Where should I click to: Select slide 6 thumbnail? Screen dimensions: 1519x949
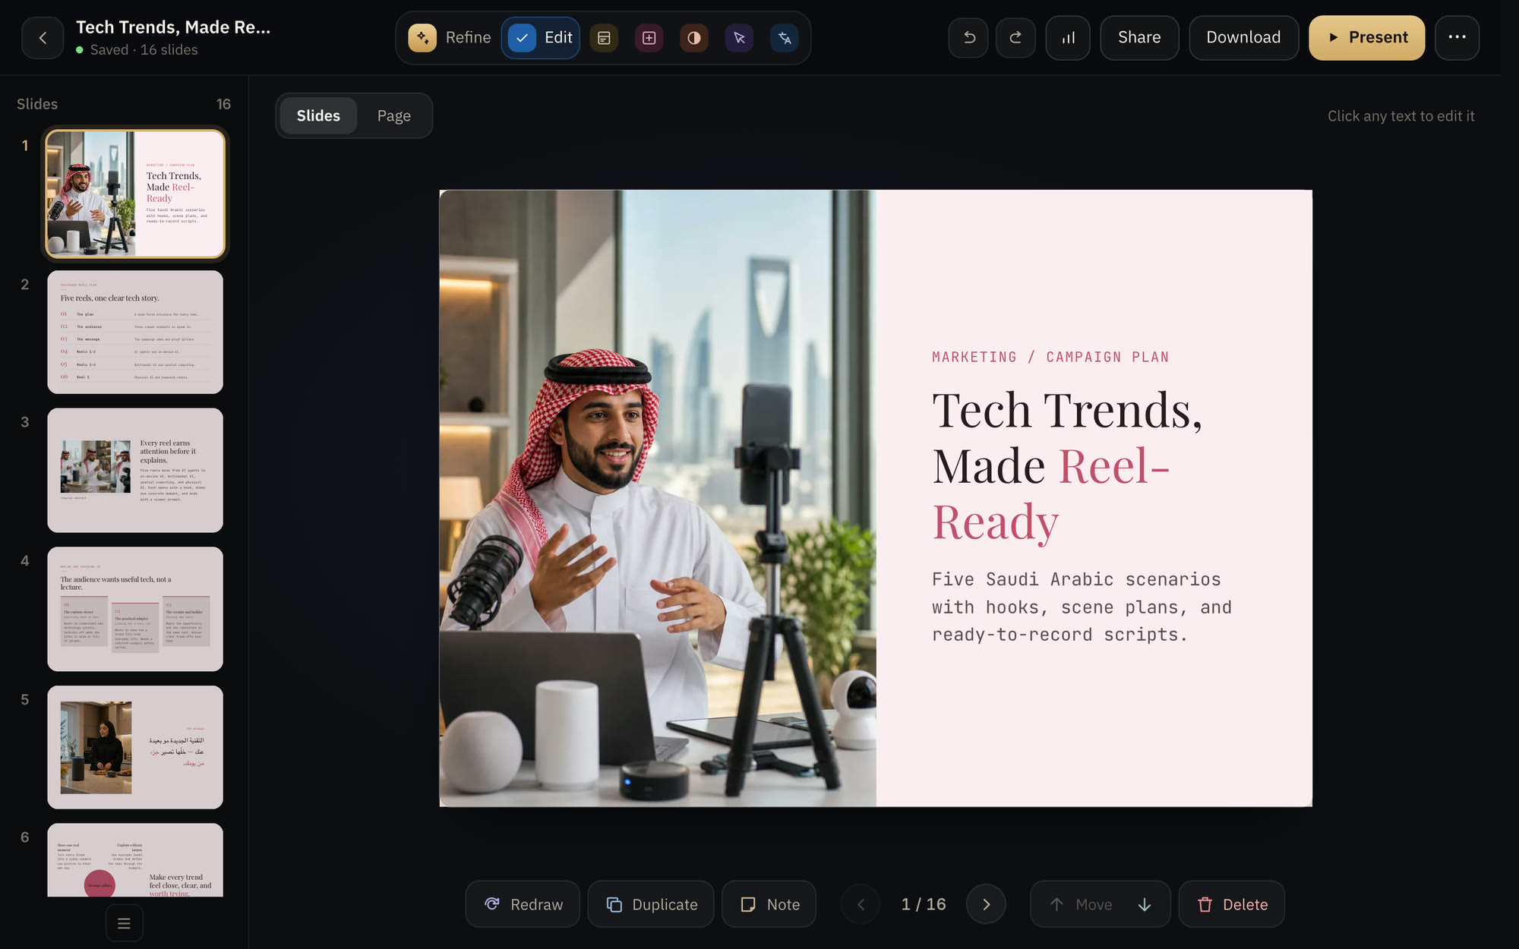pos(135,860)
